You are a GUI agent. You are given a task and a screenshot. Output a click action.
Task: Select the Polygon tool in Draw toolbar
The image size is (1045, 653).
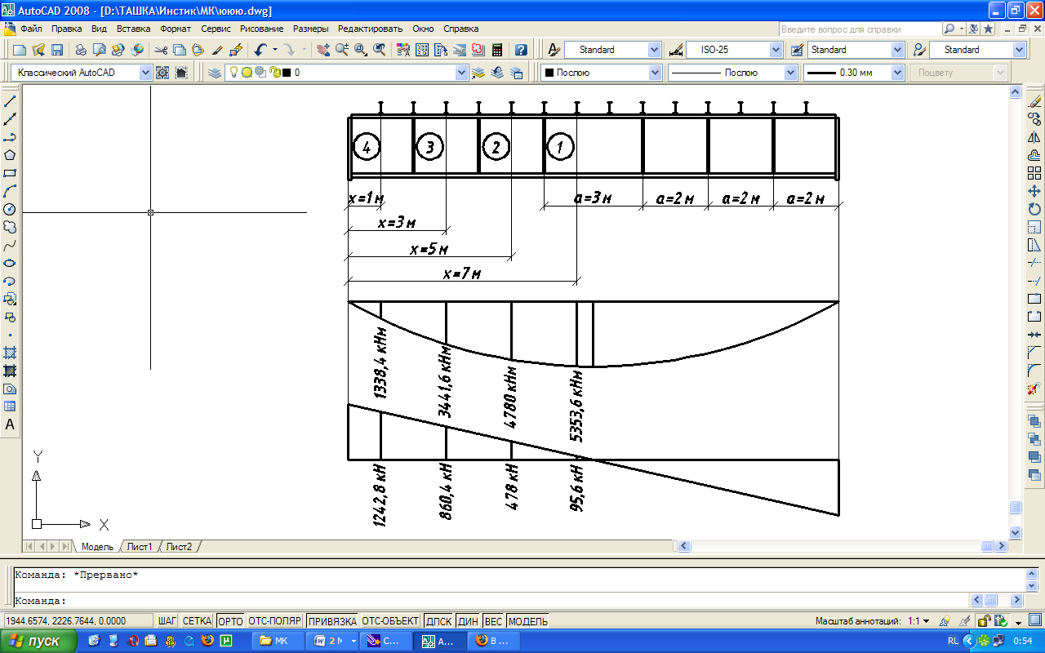click(x=11, y=155)
